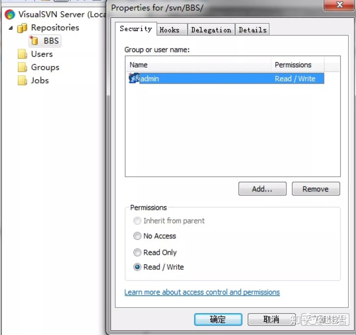
Task: Click the Users folder icon
Action: (22, 54)
